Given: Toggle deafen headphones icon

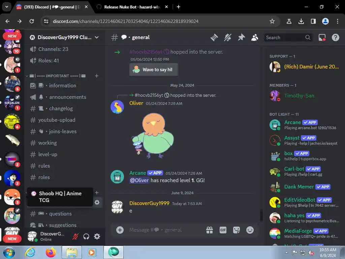Looking at the screenshot, I should (x=86, y=236).
